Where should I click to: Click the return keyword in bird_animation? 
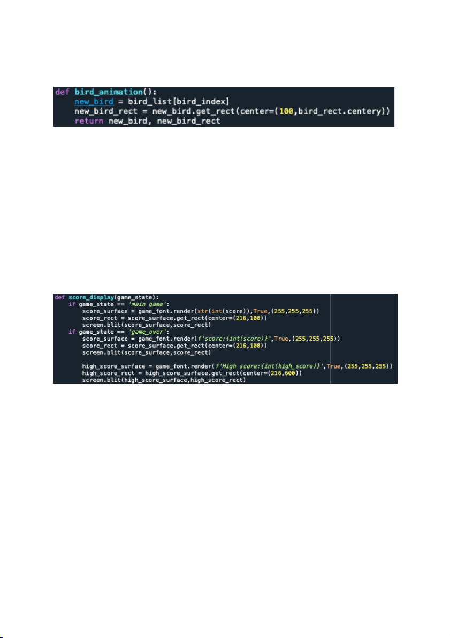89,121
